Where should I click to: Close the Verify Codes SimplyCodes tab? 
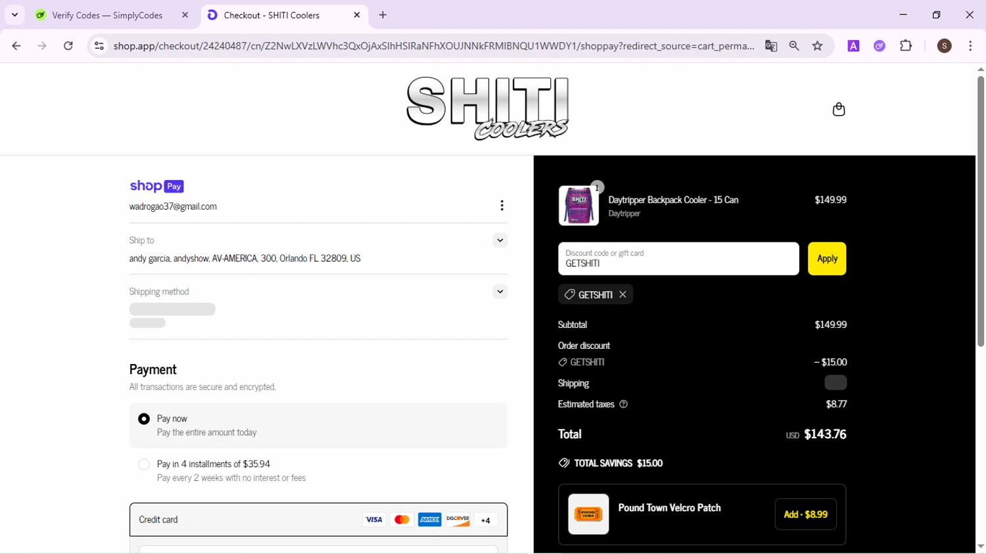pyautogui.click(x=185, y=14)
